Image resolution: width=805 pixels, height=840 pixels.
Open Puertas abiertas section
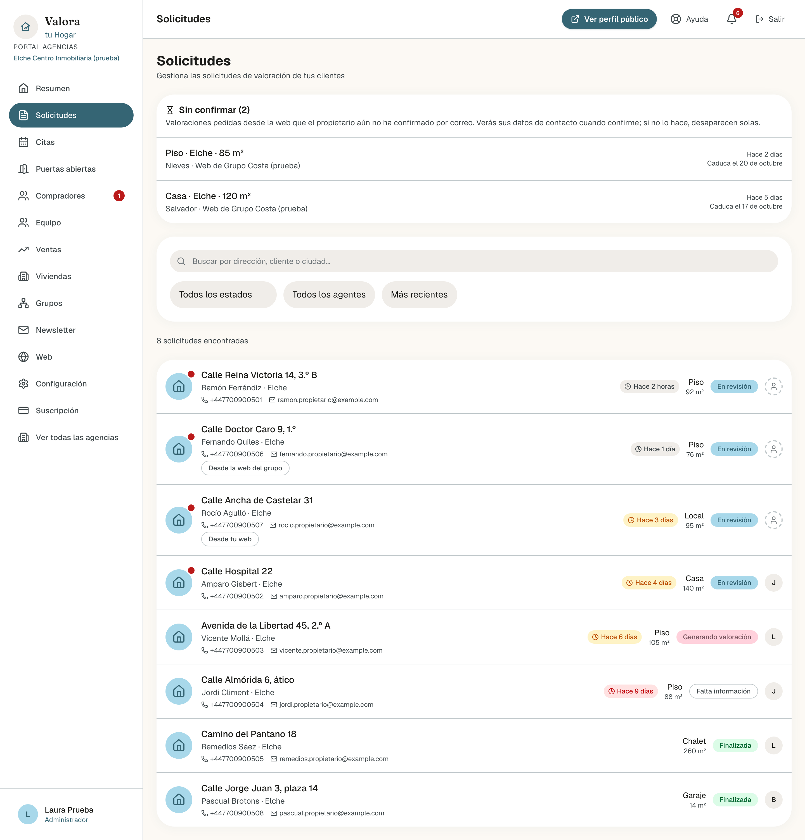tap(71, 169)
